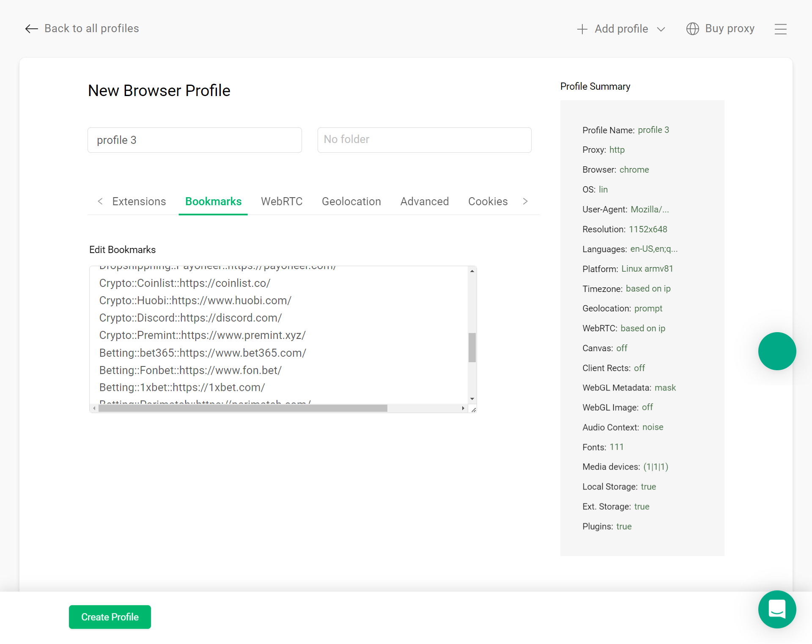
Task: Click Canvas off summary value
Action: (622, 348)
